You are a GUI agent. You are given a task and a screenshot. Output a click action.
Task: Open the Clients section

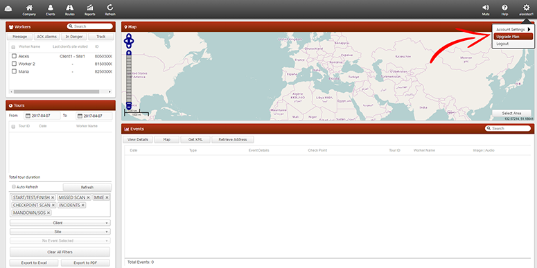point(51,10)
